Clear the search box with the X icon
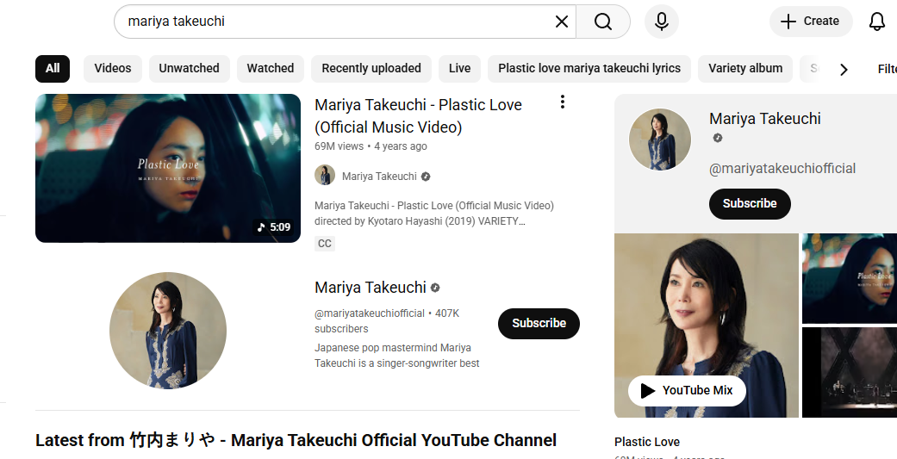 tap(562, 22)
